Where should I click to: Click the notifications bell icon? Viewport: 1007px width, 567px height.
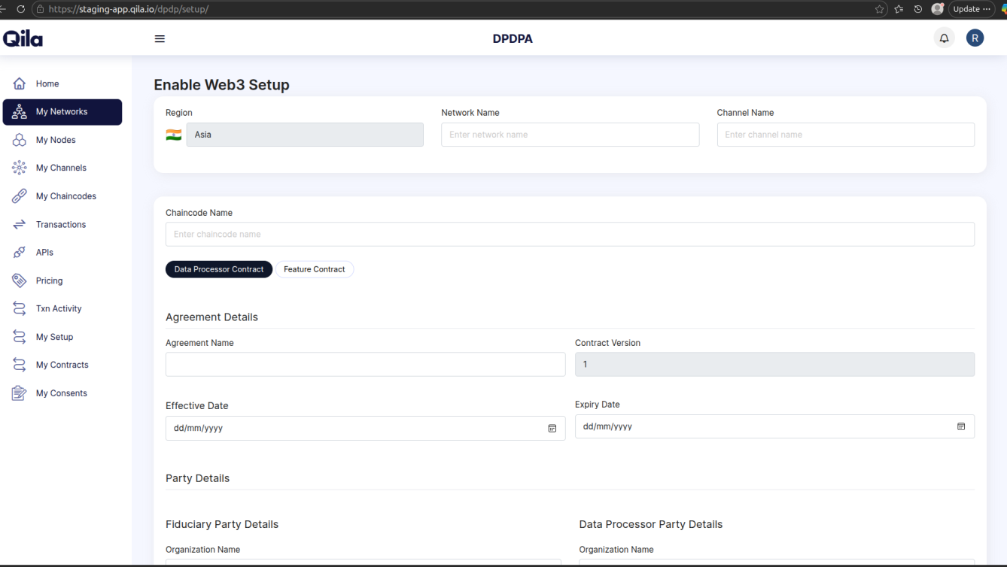944,37
